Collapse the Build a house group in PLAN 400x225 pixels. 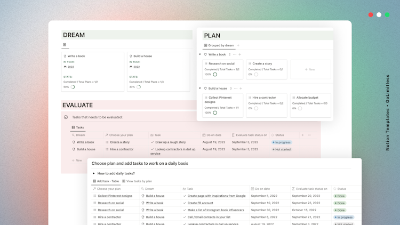(x=200, y=89)
